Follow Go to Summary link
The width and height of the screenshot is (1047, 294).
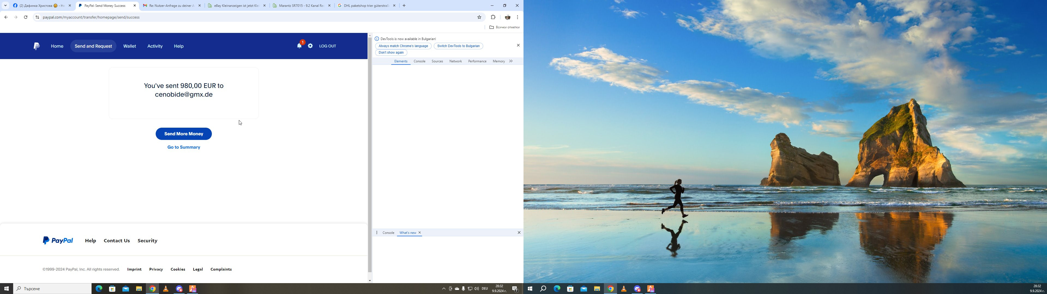pyautogui.click(x=184, y=147)
